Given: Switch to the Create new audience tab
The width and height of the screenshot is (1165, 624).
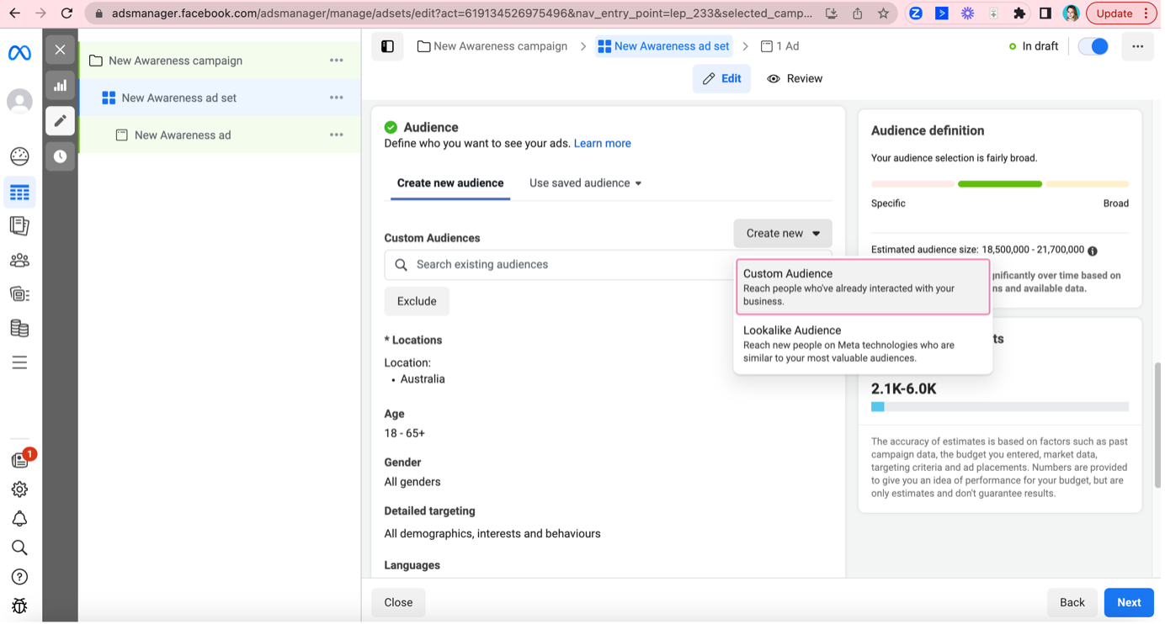Looking at the screenshot, I should tap(450, 183).
